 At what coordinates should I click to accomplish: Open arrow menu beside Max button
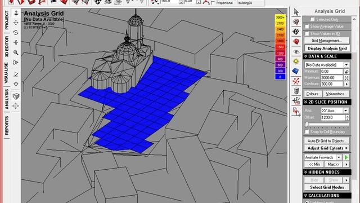(346, 164)
